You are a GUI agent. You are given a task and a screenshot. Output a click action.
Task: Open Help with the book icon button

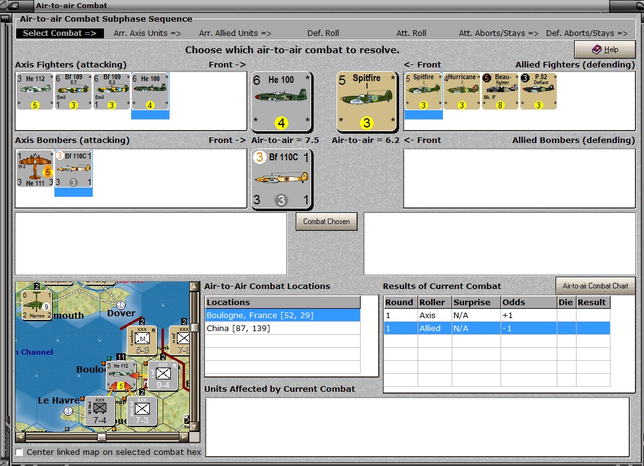(604, 50)
